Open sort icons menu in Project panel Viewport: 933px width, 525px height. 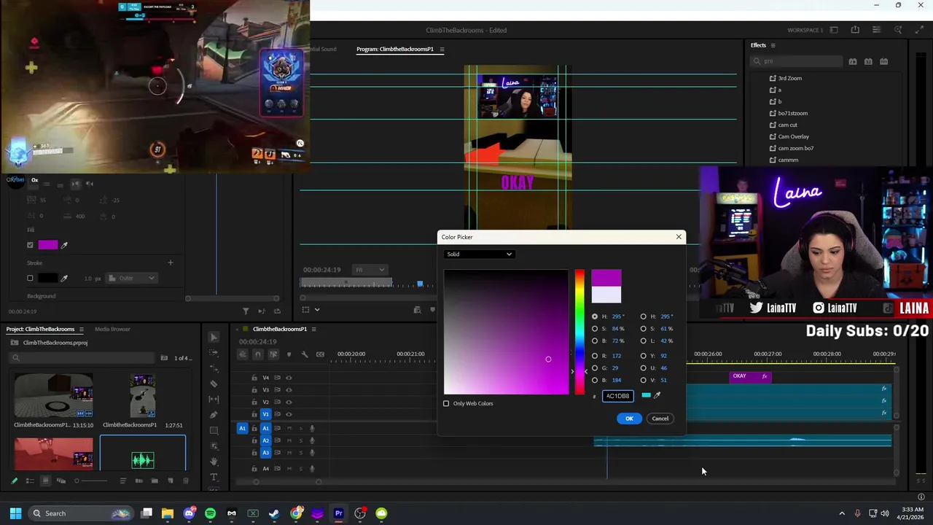coord(122,481)
